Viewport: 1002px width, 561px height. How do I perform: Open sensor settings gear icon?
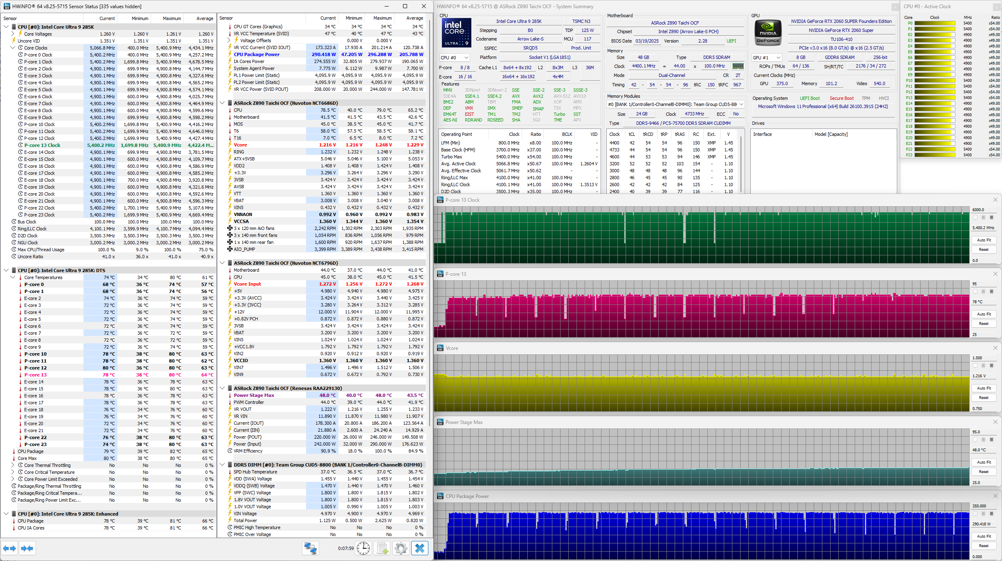(x=401, y=548)
